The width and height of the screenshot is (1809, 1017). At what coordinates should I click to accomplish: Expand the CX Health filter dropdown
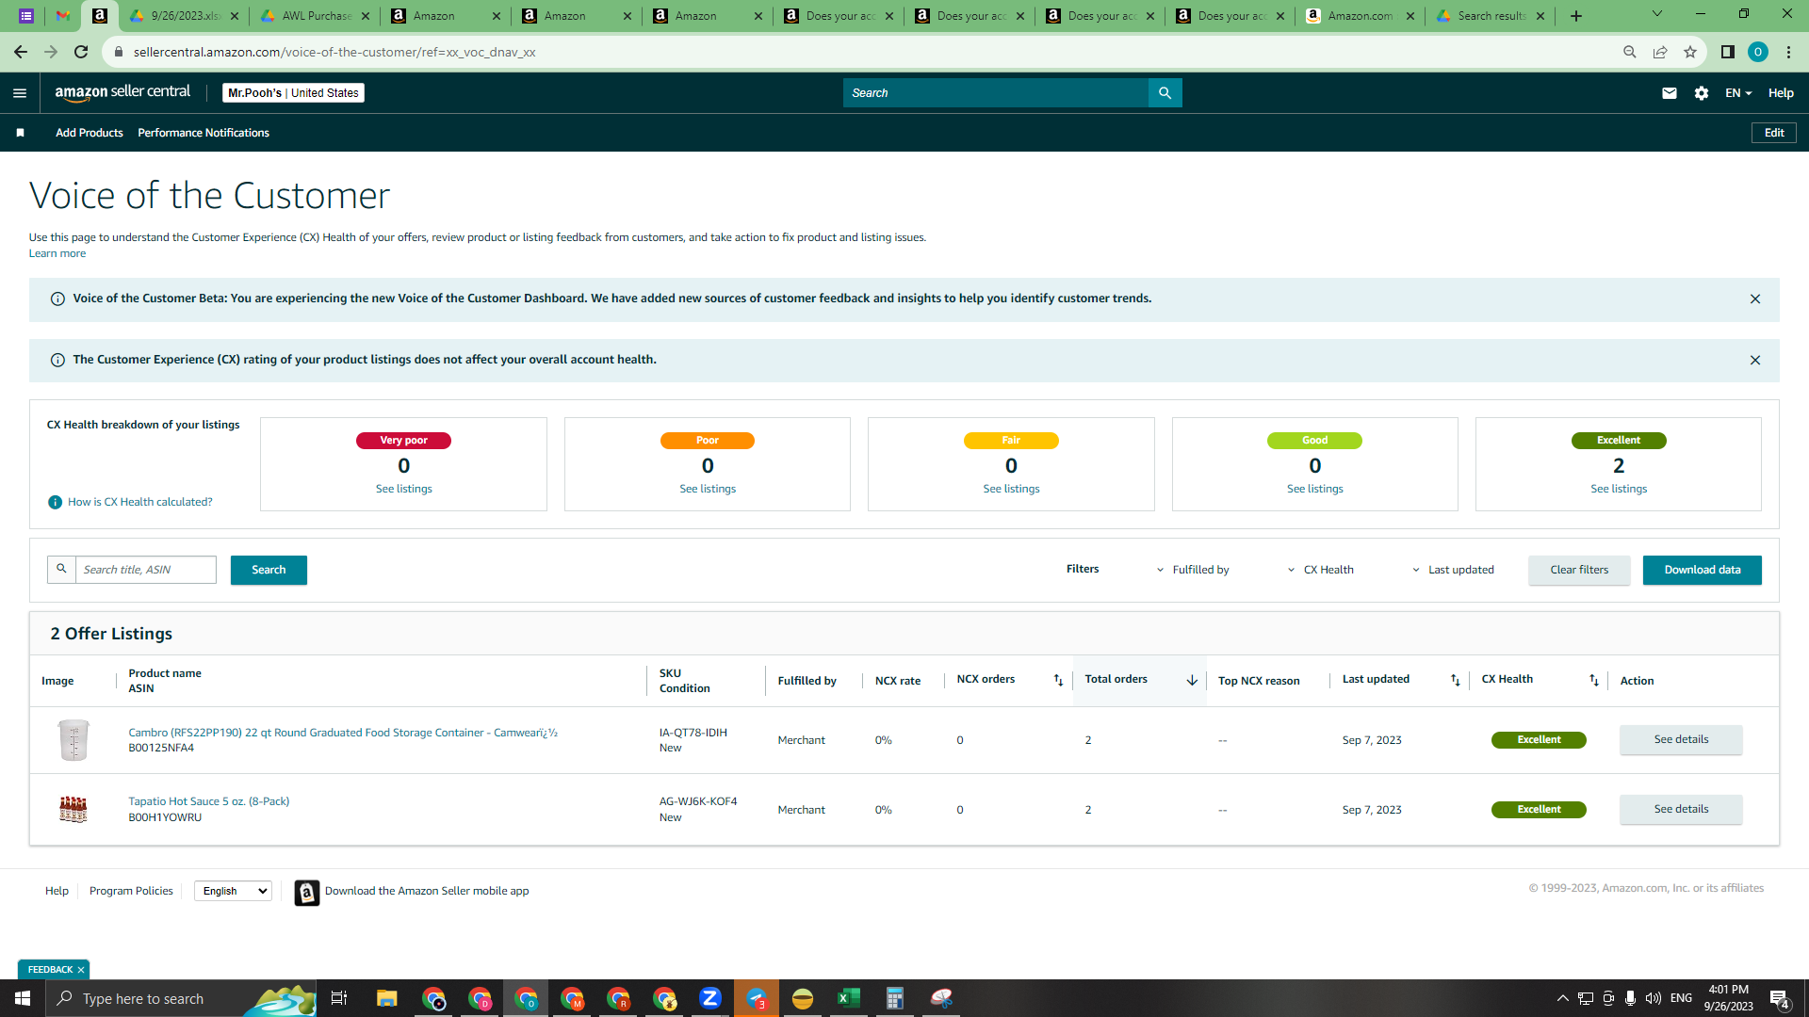(x=1321, y=570)
